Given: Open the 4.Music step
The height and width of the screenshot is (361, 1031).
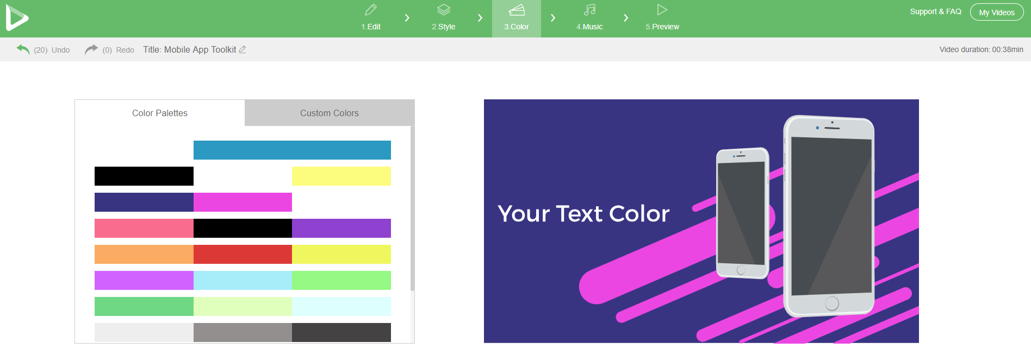Looking at the screenshot, I should point(589,18).
